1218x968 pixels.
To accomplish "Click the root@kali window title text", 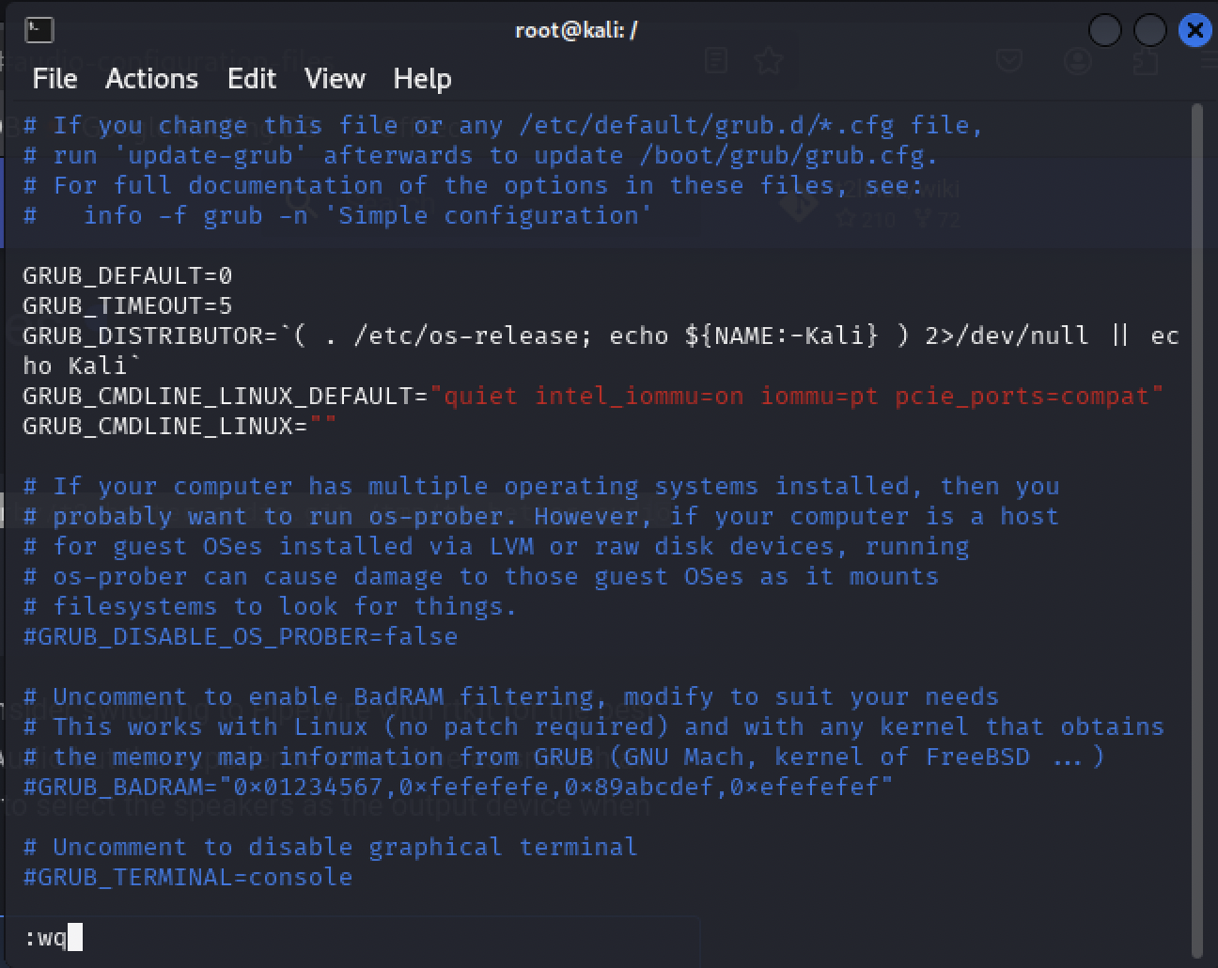I will click(575, 30).
